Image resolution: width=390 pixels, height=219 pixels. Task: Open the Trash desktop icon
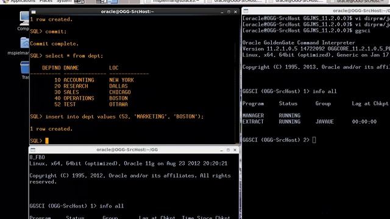click(25, 71)
